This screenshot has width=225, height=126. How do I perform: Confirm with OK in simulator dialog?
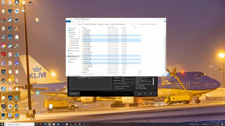(x=151, y=94)
